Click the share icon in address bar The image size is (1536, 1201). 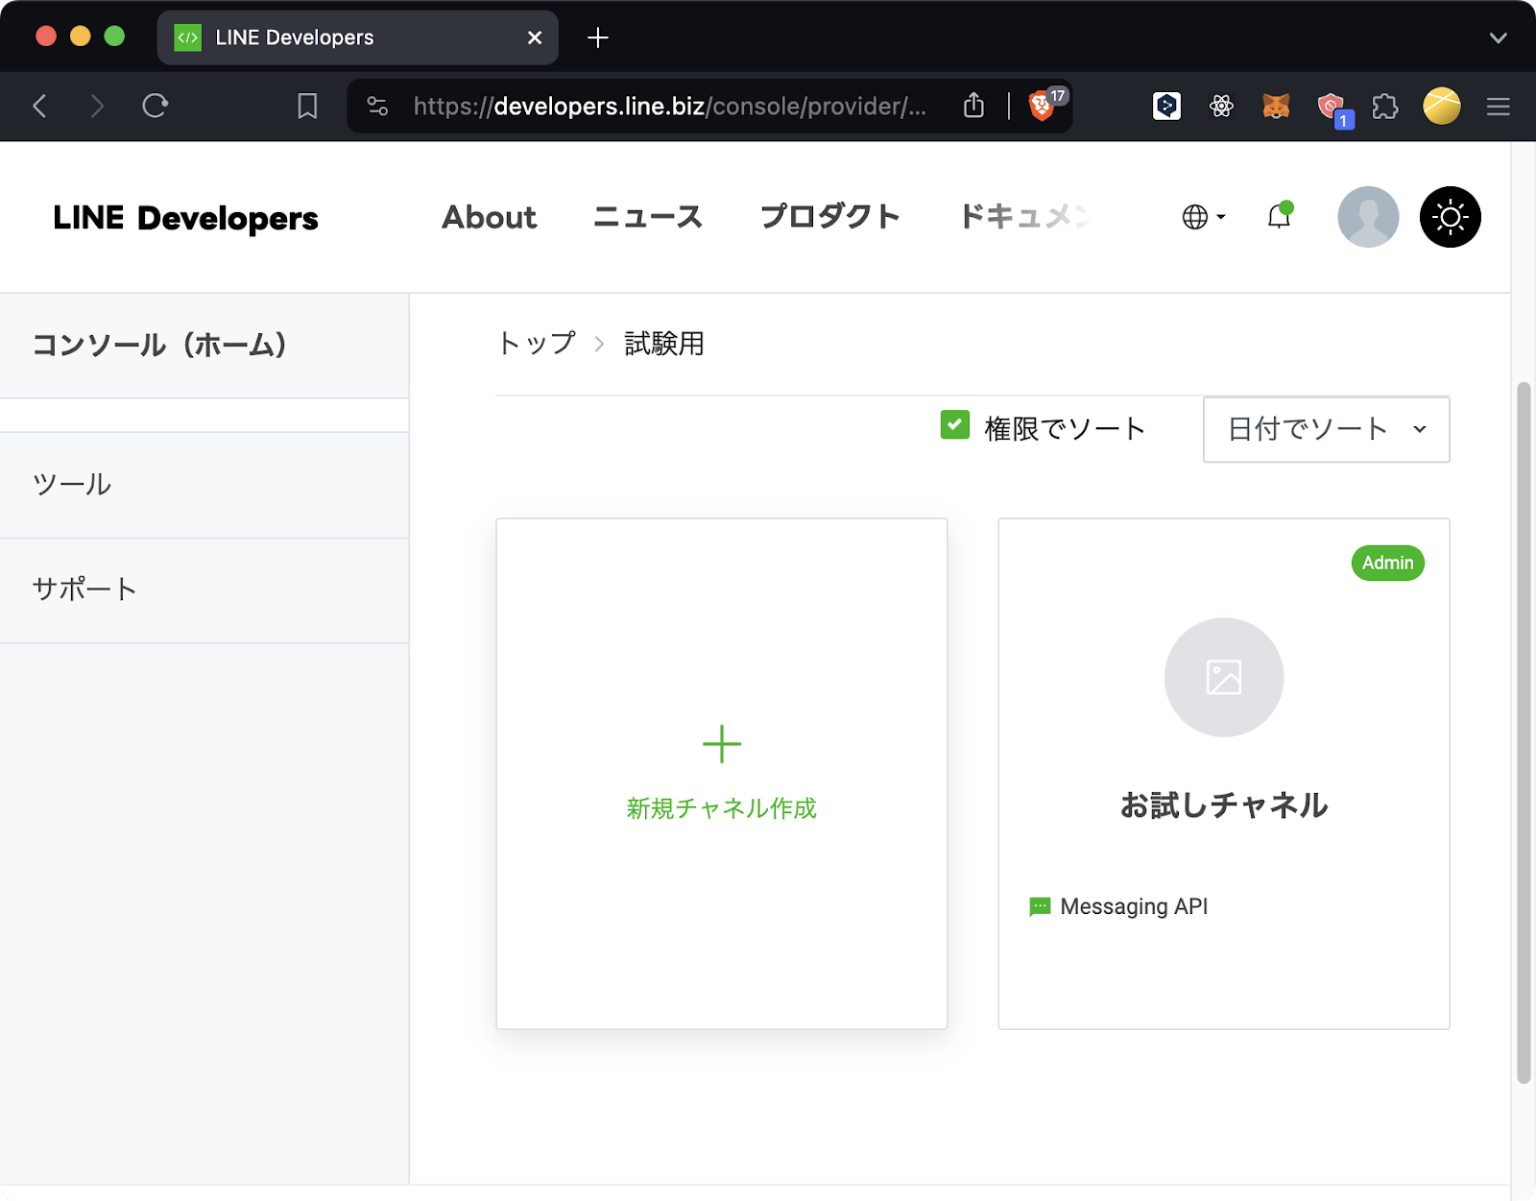click(973, 105)
